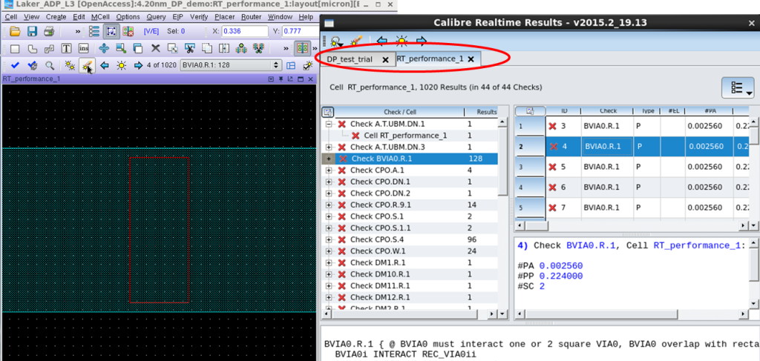Select Cell RT_performance_1 tree child
This screenshot has height=361, width=760.
[405, 136]
